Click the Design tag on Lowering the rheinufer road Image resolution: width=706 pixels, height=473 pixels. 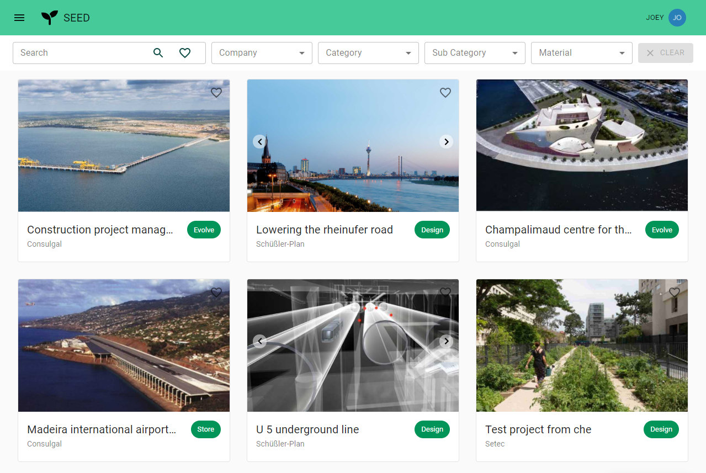pyautogui.click(x=432, y=230)
